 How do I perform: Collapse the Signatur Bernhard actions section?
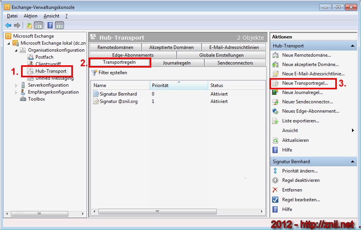point(352,162)
